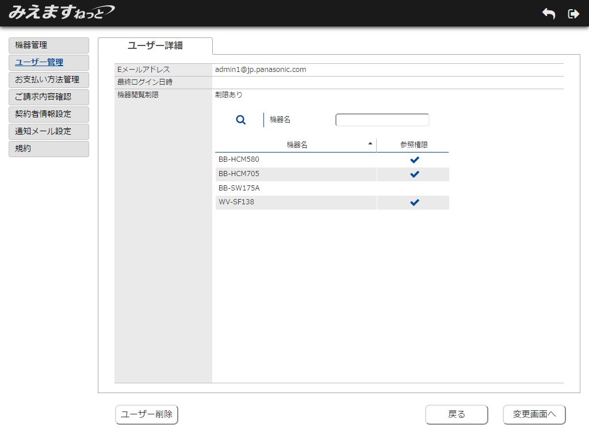Open 契約者情報設定 from the sidebar
Viewport: 589px width, 442px height.
(49, 115)
